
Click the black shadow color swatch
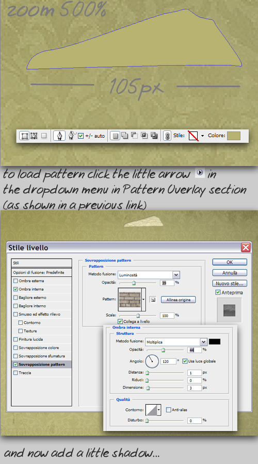pyautogui.click(x=215, y=342)
